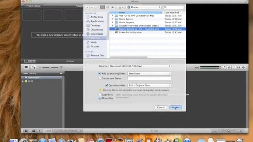Viewport: 253px width, 142px height.
Task: Open the camera import button
Action: pyautogui.click(x=26, y=67)
